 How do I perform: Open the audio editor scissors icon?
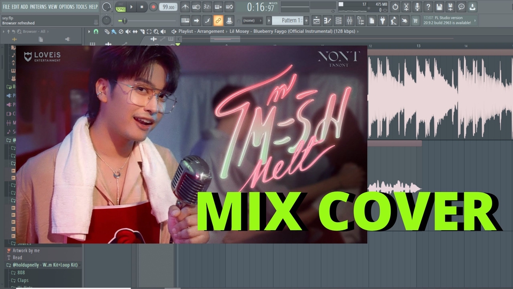tap(406, 6)
